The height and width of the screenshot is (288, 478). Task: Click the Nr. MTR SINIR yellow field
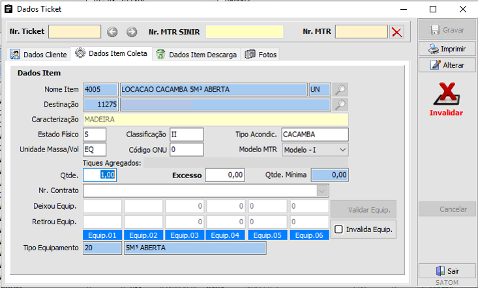click(245, 32)
